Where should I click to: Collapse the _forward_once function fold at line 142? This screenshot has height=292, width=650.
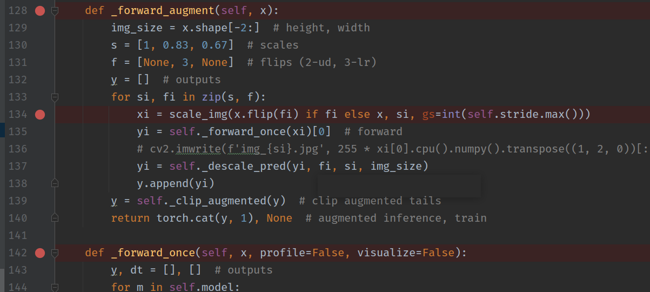(55, 253)
